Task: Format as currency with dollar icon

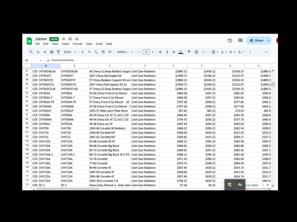Action: click(82, 52)
